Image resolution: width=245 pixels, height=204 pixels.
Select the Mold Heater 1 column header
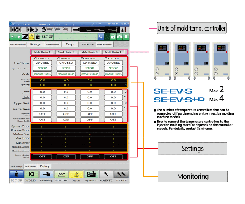pyautogui.click(x=42, y=52)
